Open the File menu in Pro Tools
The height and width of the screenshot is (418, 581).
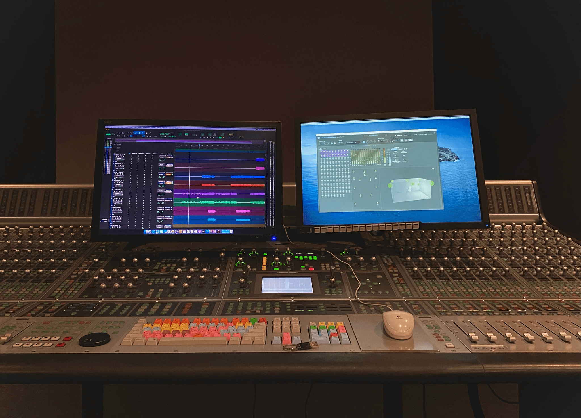[118, 127]
